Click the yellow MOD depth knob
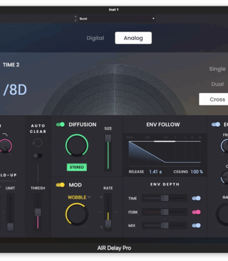Viewport: 228px width, 261px height. pyautogui.click(x=77, y=214)
